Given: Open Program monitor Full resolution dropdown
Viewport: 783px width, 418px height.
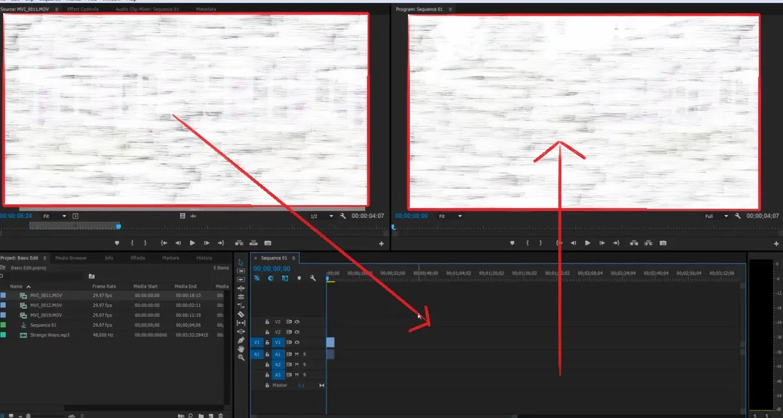Looking at the screenshot, I should pyautogui.click(x=717, y=216).
